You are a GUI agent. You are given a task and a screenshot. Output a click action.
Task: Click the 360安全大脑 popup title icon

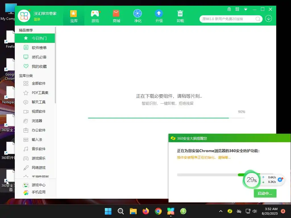click(173, 138)
